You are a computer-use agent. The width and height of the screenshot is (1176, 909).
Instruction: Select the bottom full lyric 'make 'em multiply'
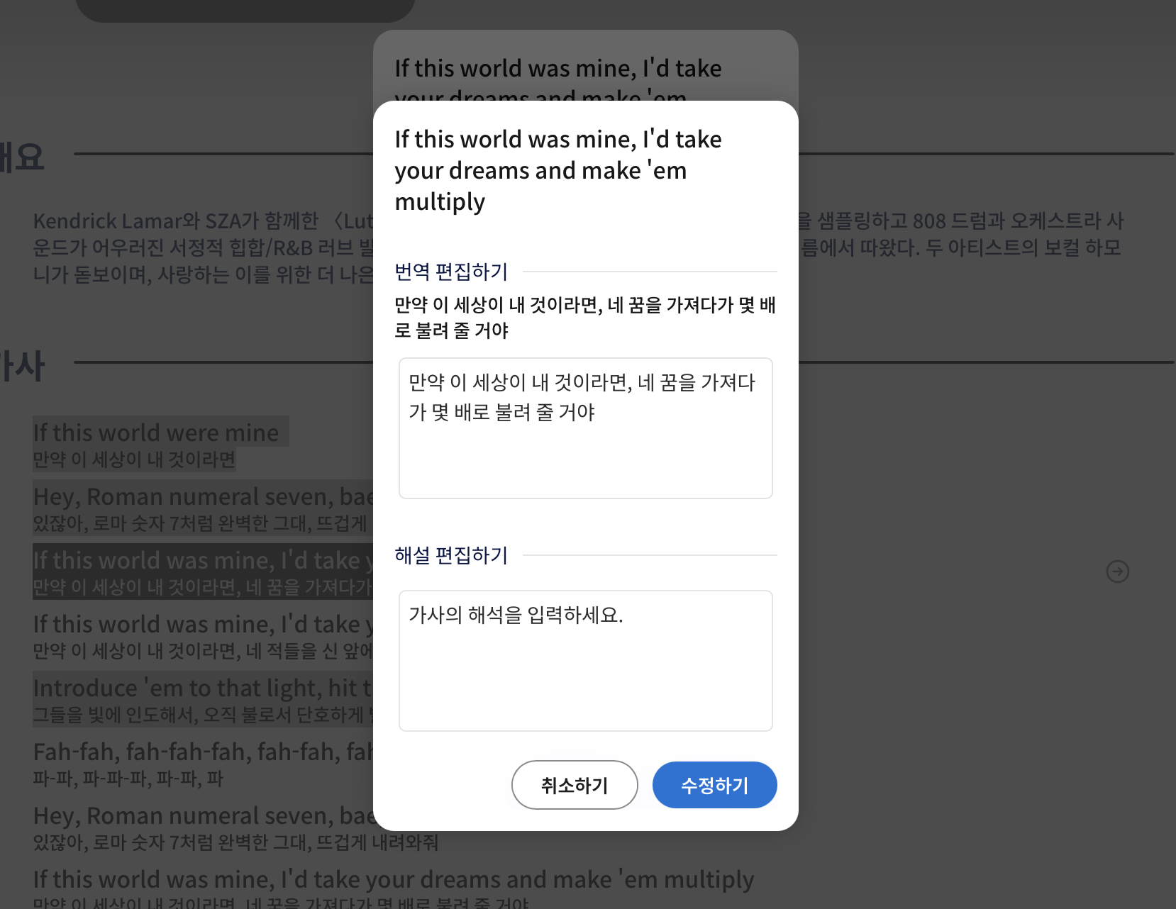point(394,879)
